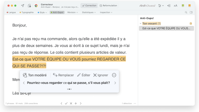
Task: Open the settings sliders dropdown
Action: point(161,6)
